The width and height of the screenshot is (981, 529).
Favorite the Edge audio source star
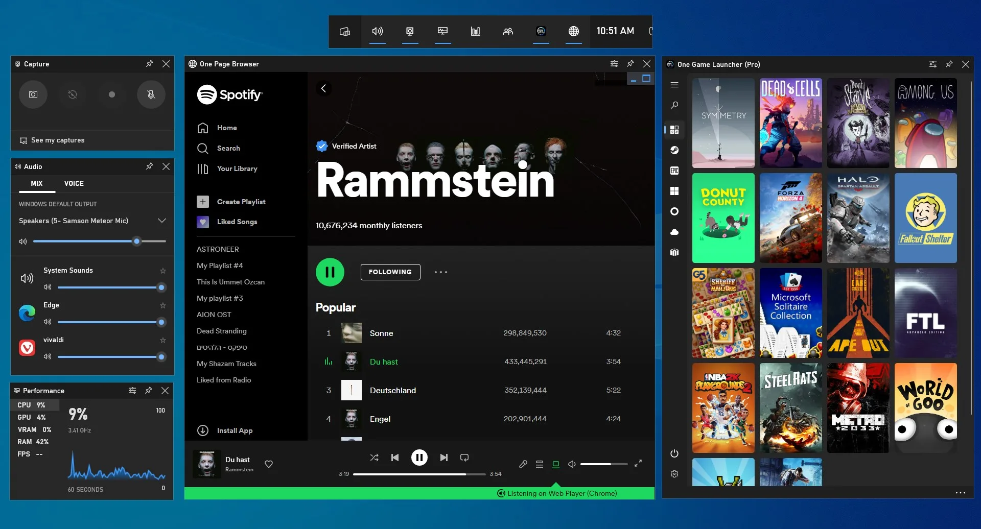[x=163, y=305]
